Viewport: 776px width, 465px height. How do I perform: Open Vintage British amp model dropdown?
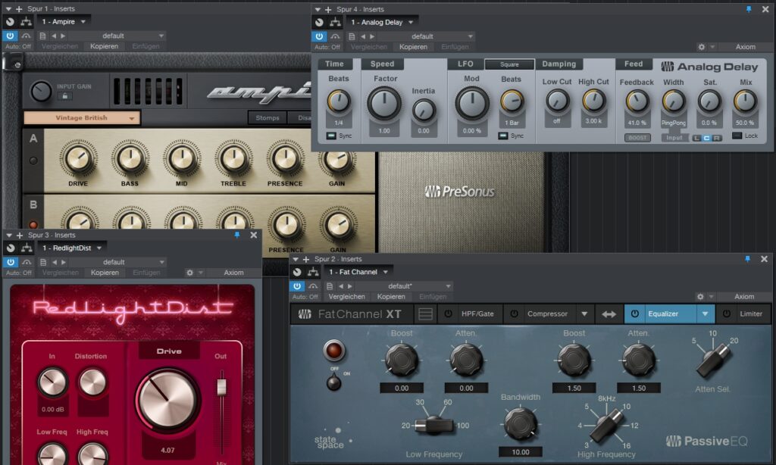coord(82,117)
